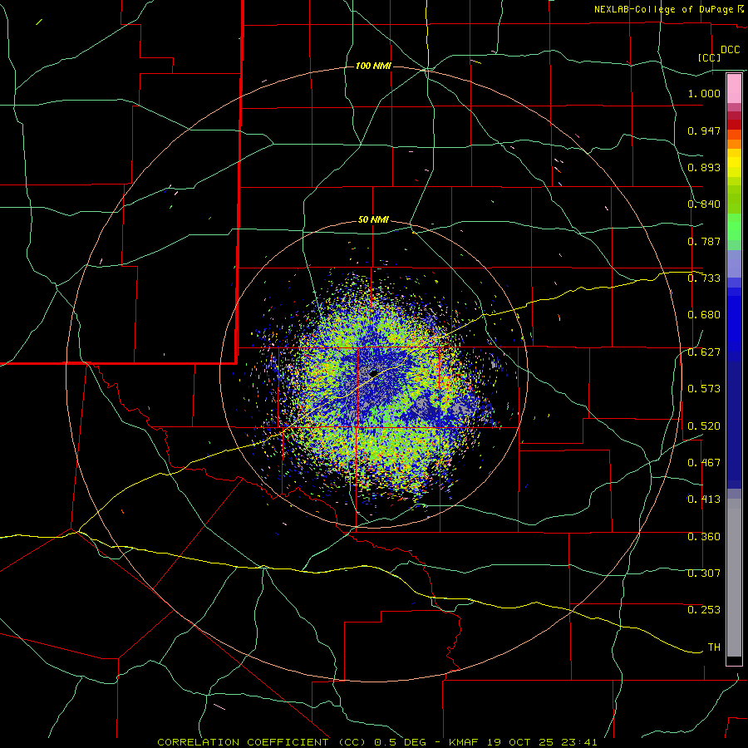Select the 0.573 legend value

click(x=704, y=388)
